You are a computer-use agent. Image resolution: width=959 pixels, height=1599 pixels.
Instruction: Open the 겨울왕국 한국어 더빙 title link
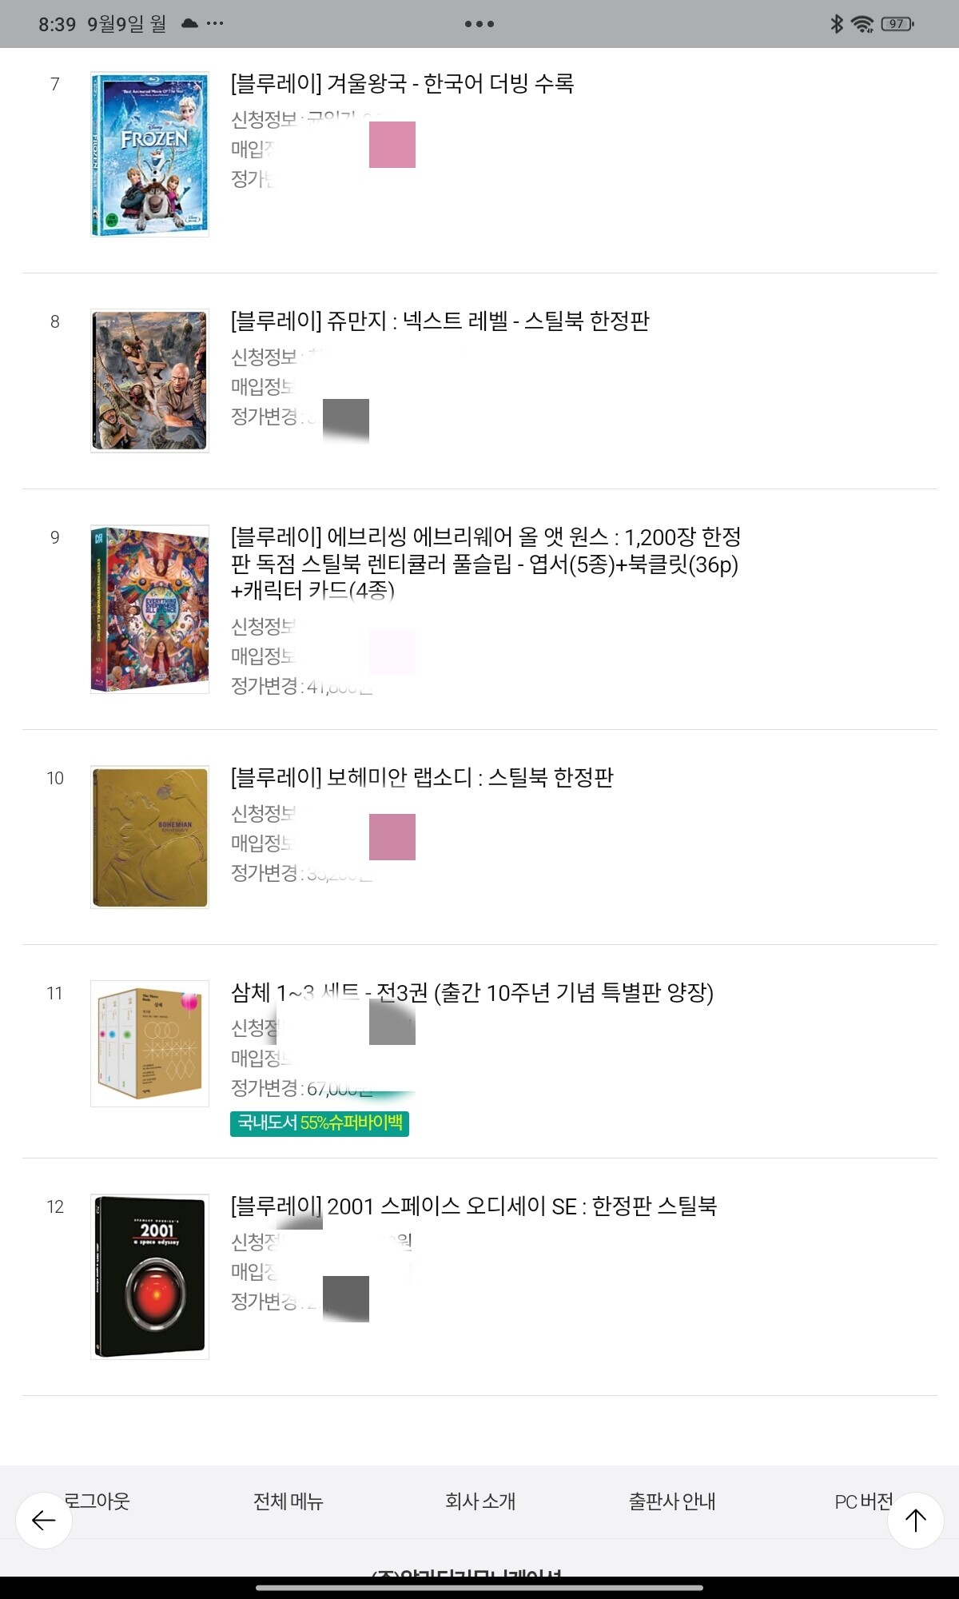(402, 83)
